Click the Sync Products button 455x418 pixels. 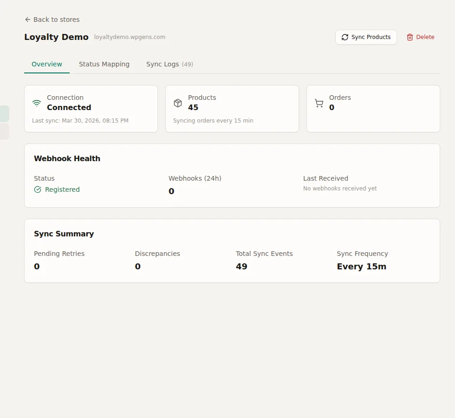[366, 37]
